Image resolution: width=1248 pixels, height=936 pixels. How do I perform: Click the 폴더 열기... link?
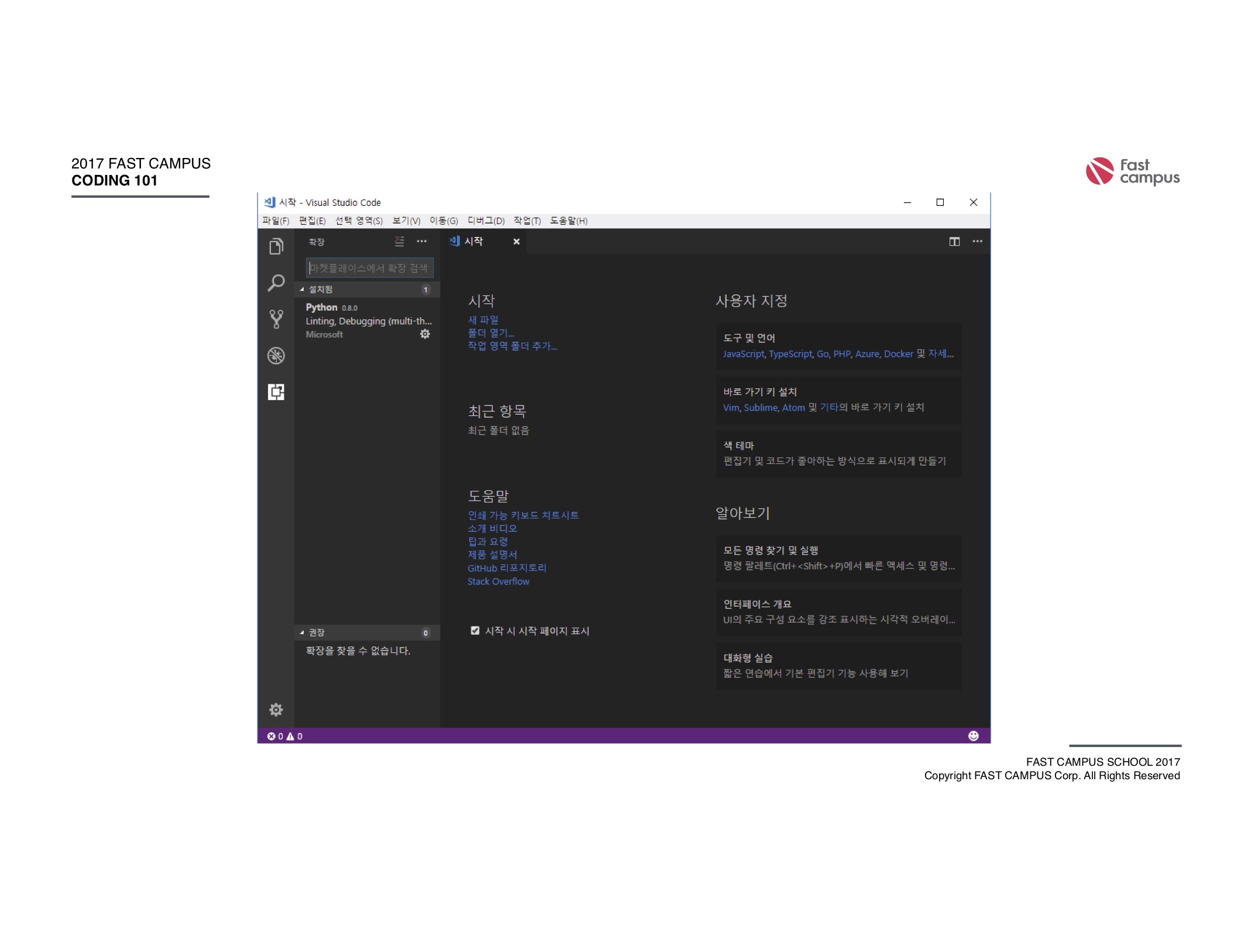pos(491,333)
